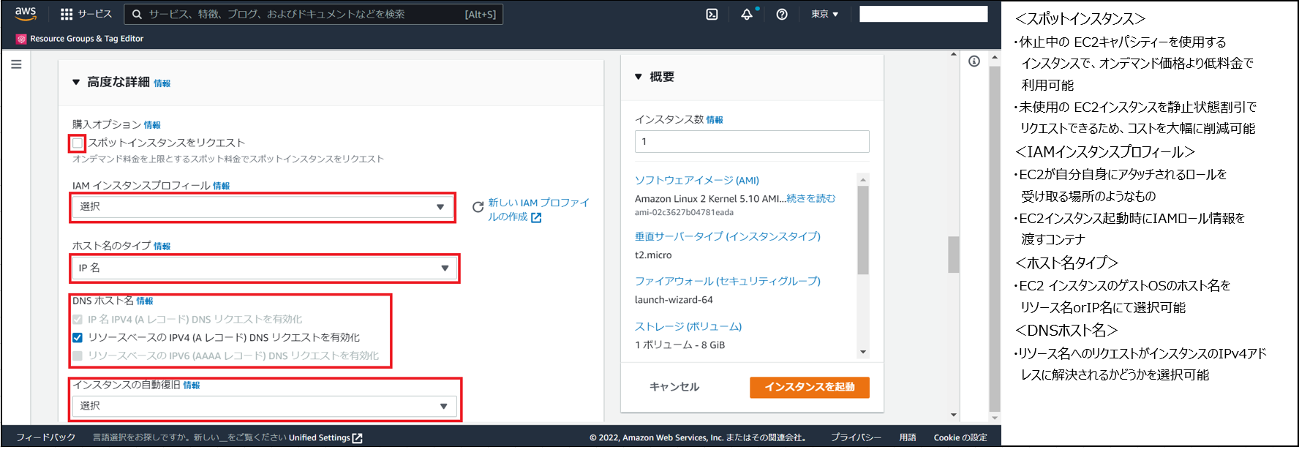The width and height of the screenshot is (1299, 474).
Task: Click the main page vertical scrollbar thumb
Action: pyautogui.click(x=954, y=254)
